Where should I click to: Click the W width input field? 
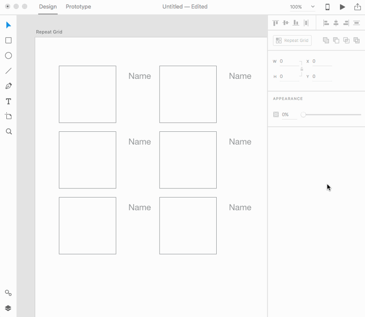click(289, 61)
